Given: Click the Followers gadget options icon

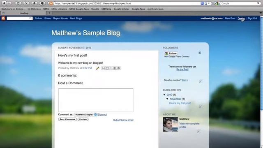Looking at the screenshot, I should [200, 53].
